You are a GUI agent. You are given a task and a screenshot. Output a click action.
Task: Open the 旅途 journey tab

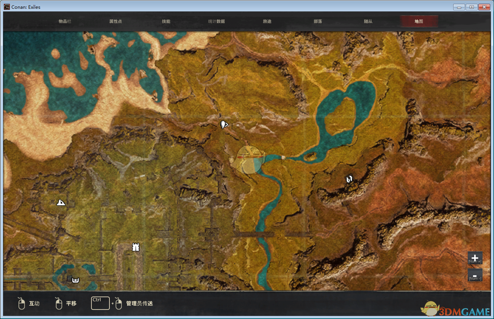pos(267,21)
